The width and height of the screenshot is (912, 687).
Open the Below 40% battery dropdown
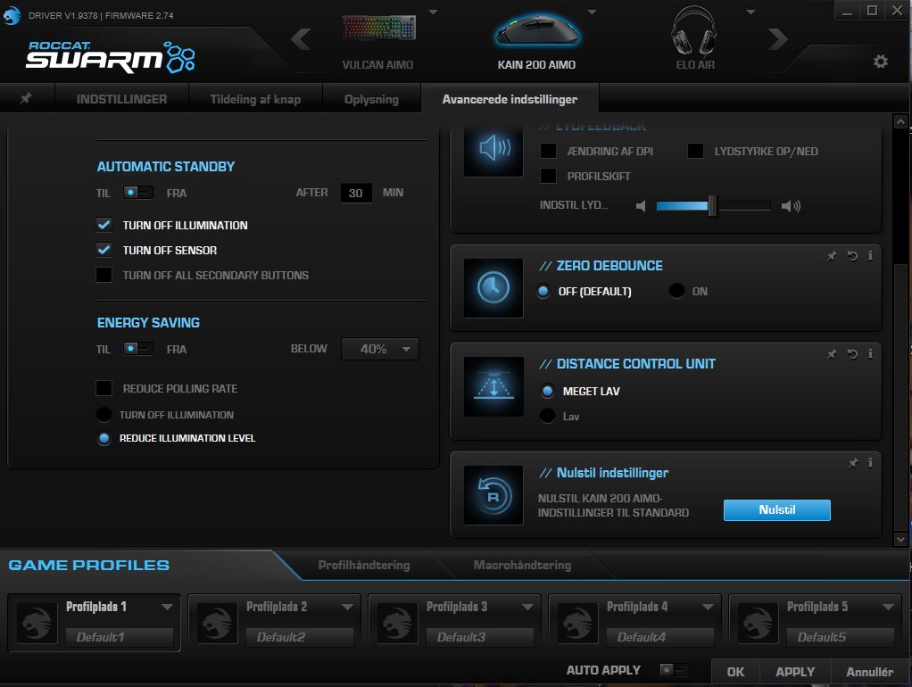point(380,349)
